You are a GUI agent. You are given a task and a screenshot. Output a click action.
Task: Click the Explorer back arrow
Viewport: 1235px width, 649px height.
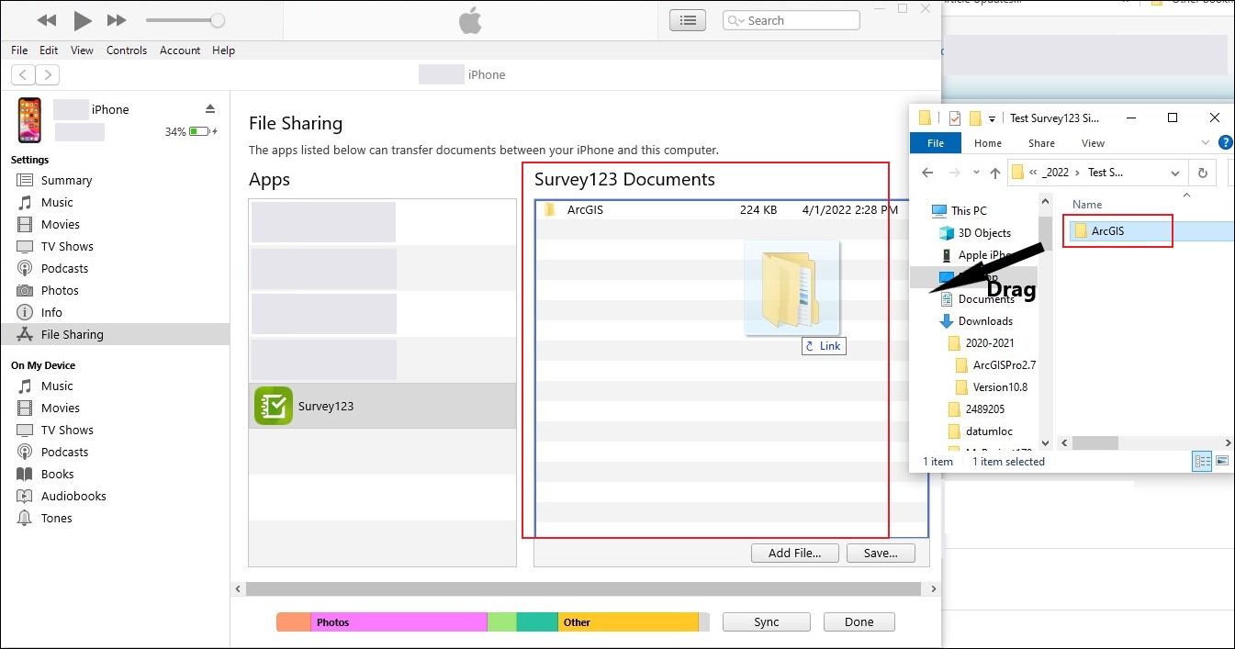(x=927, y=173)
